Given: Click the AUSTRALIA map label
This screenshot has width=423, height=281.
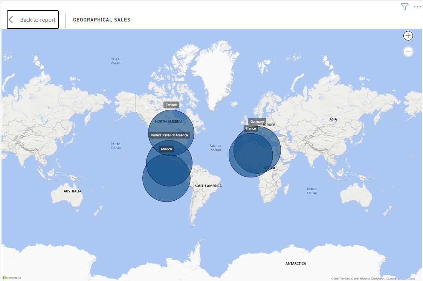Looking at the screenshot, I should tap(73, 191).
